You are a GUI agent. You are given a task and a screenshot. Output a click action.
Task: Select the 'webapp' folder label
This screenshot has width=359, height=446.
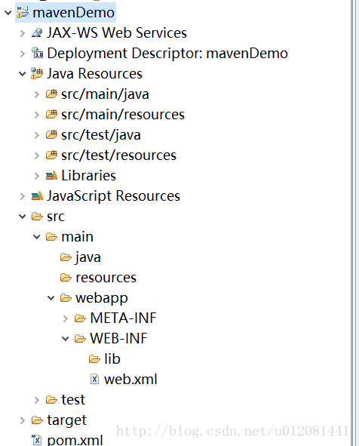pos(102,299)
